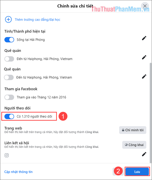Screen dimensions: 152x180
Task: Edit Instagram social link with pencil icon
Action: pos(144,154)
